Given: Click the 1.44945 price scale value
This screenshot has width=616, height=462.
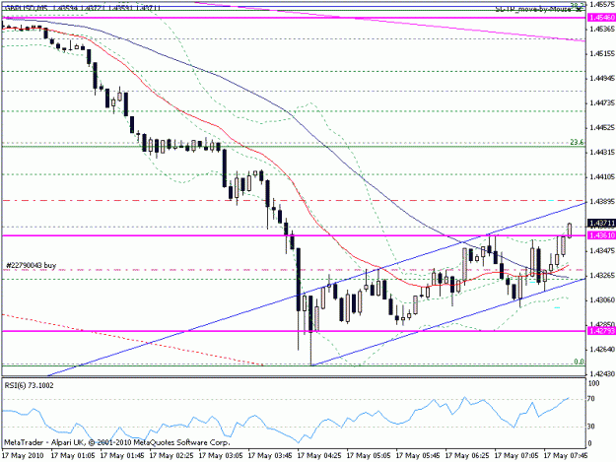Looking at the screenshot, I should click(x=602, y=79).
